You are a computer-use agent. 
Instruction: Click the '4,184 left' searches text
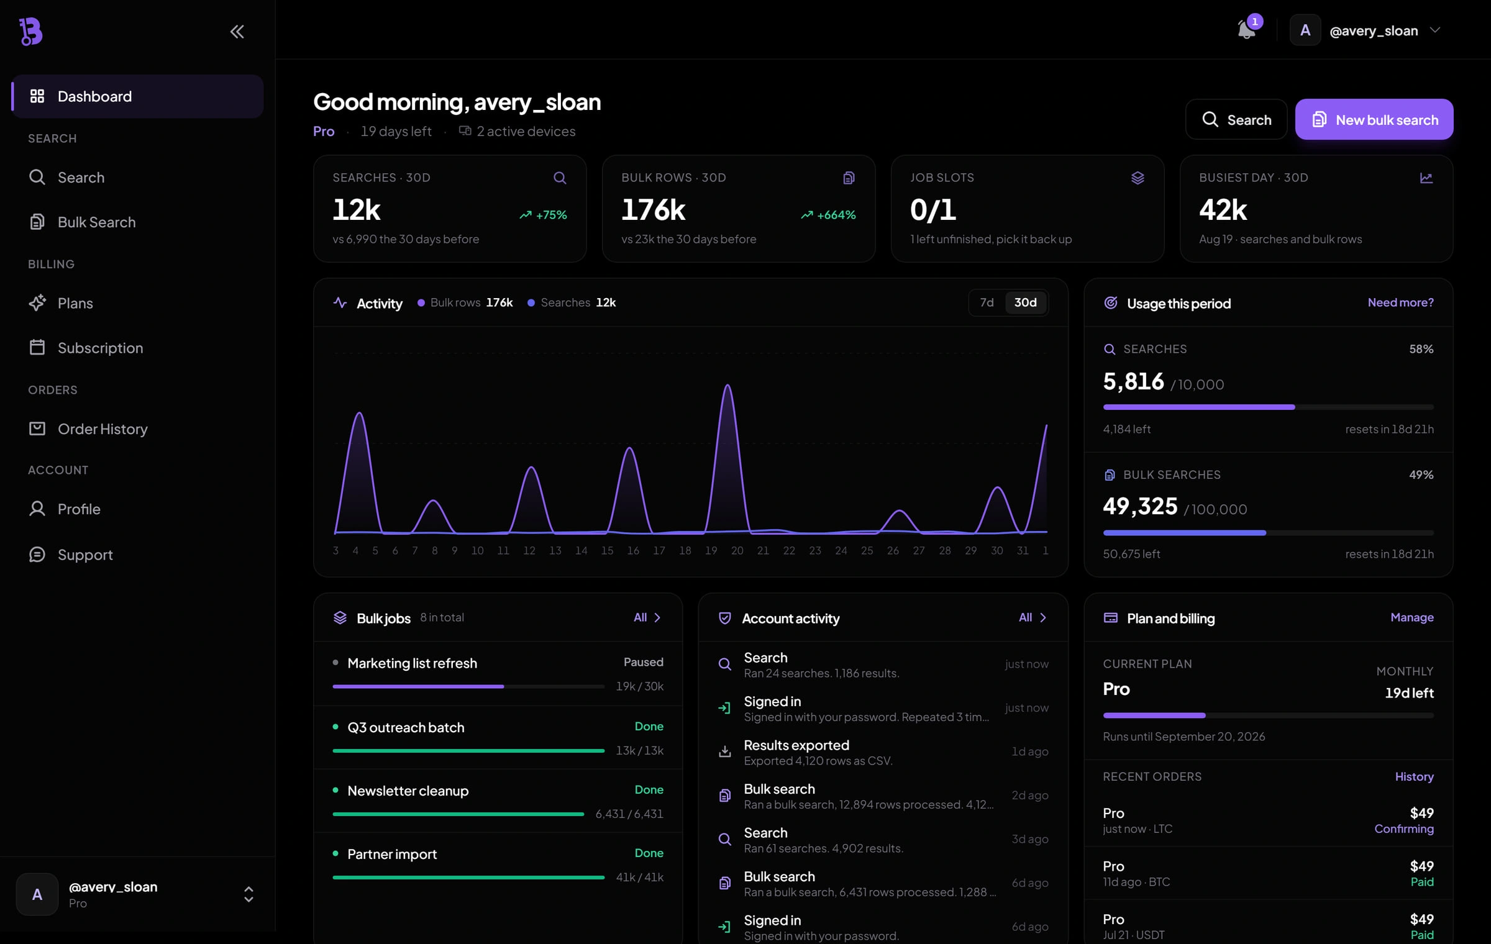click(1126, 429)
